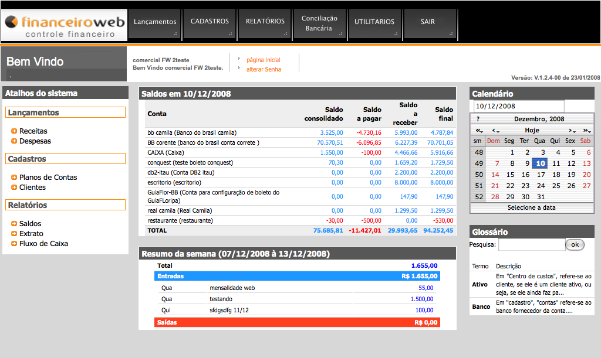601x358 pixels.
Task: Go to previous month in calendar
Action: pyautogui.click(x=495, y=131)
